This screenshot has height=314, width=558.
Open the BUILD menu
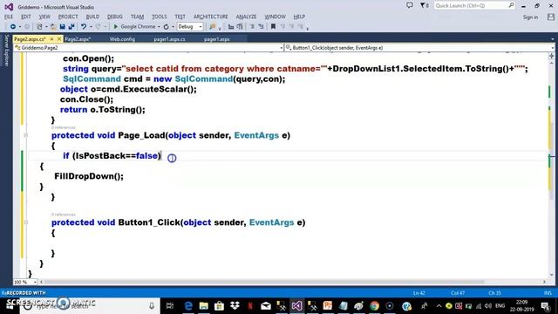[92, 17]
